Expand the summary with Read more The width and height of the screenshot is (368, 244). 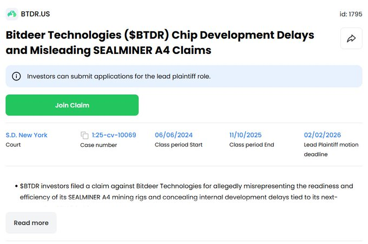coord(31,223)
